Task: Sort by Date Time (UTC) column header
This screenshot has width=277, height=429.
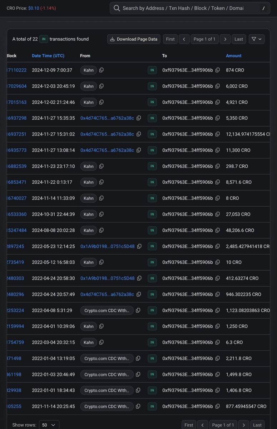Action: [x=48, y=56]
